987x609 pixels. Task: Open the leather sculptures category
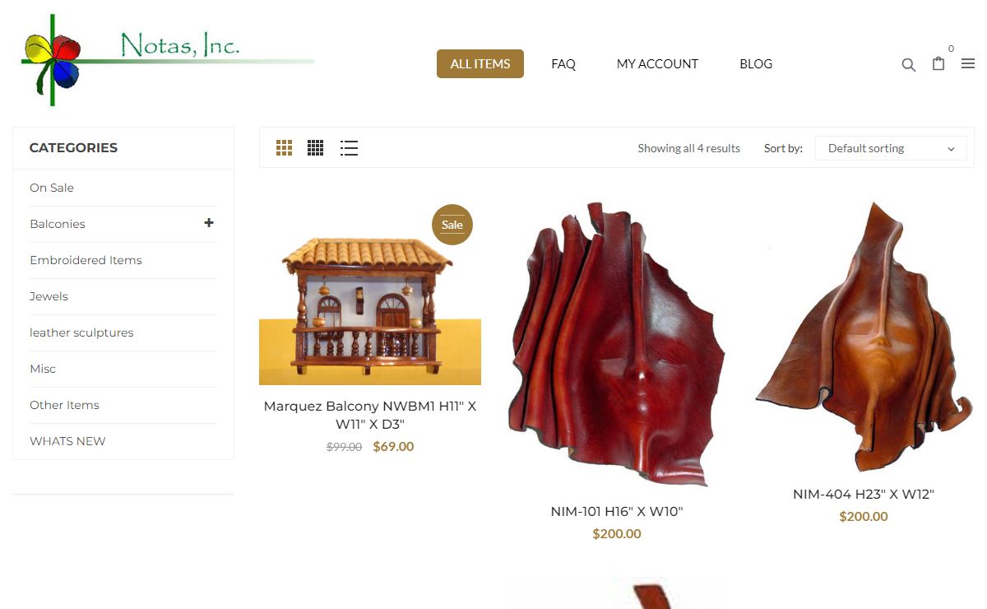pos(81,332)
